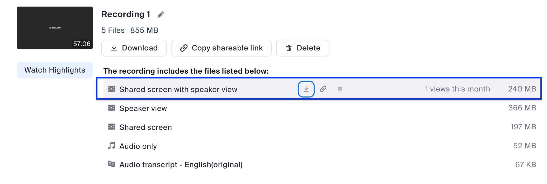Click the pencil icon to rename Recording 1
Image resolution: width=547 pixels, height=184 pixels.
[161, 14]
